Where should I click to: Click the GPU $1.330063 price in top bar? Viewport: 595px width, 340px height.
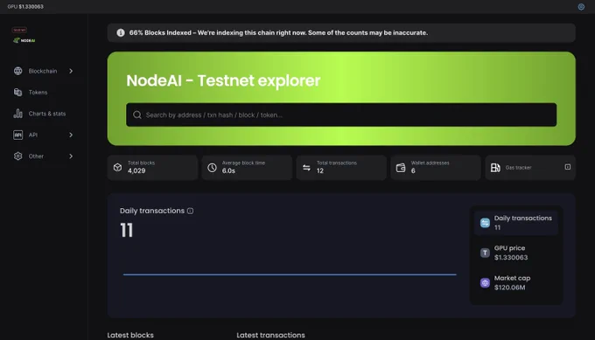tap(25, 7)
